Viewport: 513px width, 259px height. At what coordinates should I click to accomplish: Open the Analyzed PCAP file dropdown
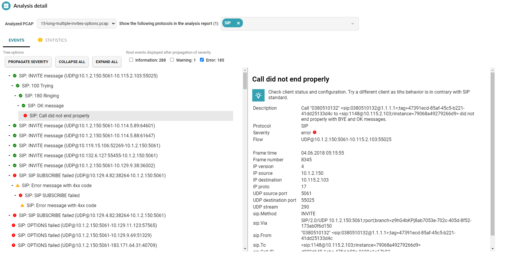(x=76, y=24)
